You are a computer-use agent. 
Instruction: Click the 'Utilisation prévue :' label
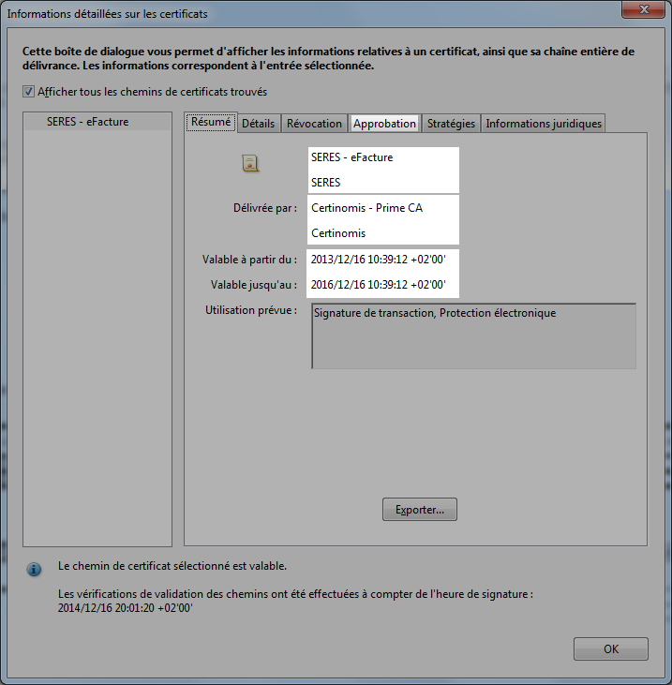click(x=251, y=310)
